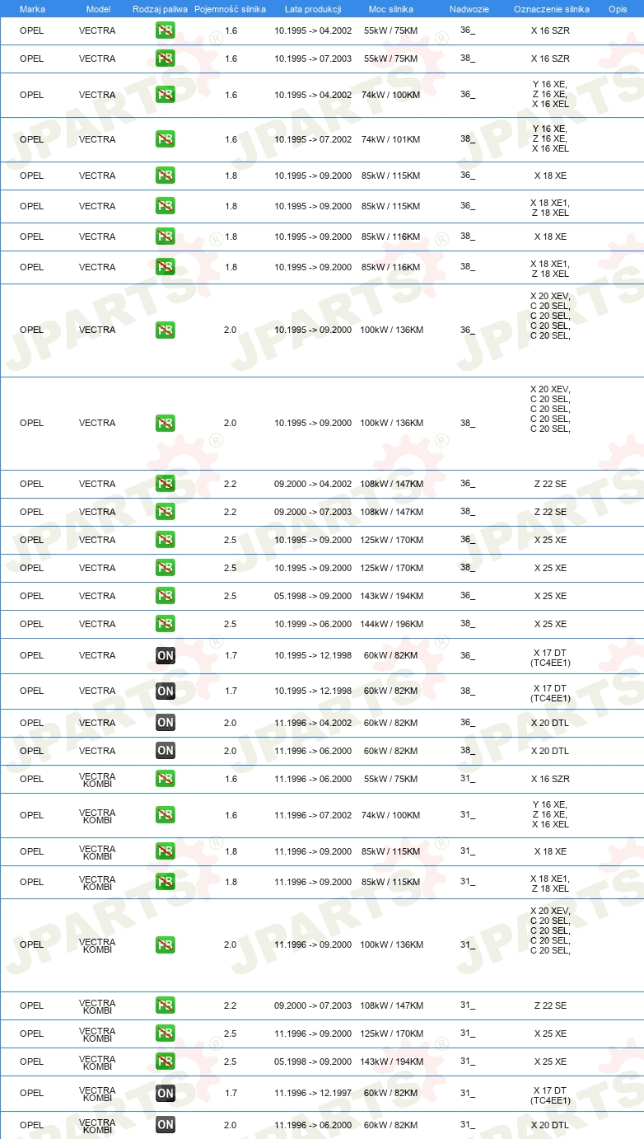Viewport: 644px width, 1139px height.
Task: Click the ON diesel icon for Vectra Kombi 1.7
Action: (166, 1093)
